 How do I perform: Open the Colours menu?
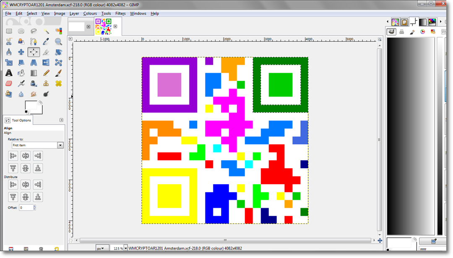pos(90,13)
